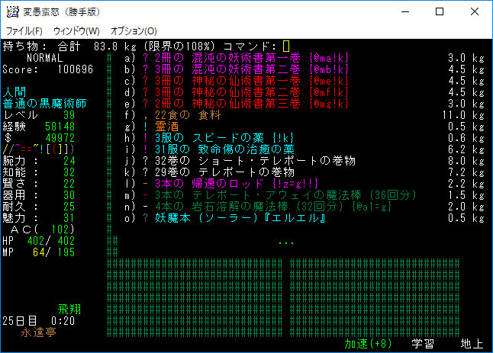493x353 pixels.
Task: Open the ウィンドウ(W) menu
Action: tap(76, 30)
